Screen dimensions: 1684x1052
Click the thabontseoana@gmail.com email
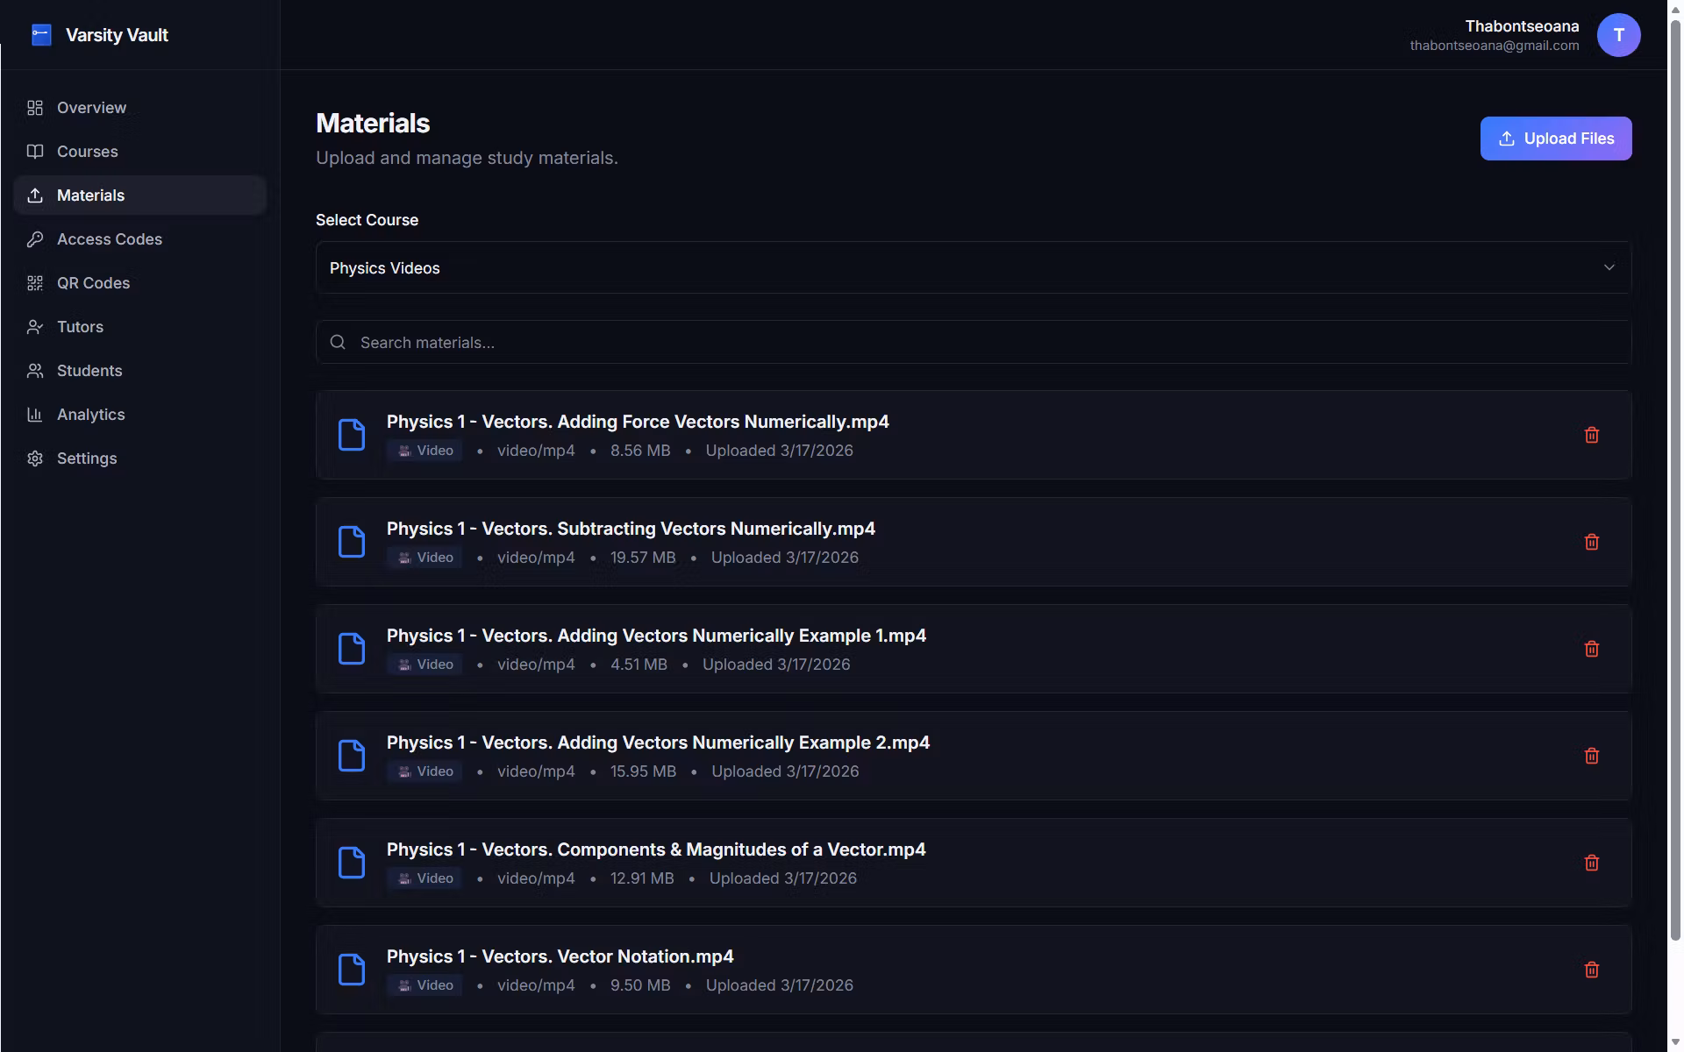1495,46
